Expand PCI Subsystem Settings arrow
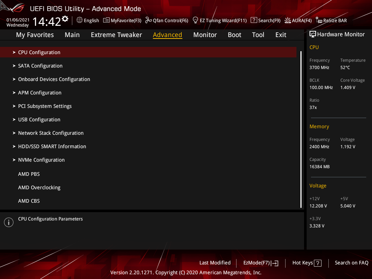 coord(14,106)
